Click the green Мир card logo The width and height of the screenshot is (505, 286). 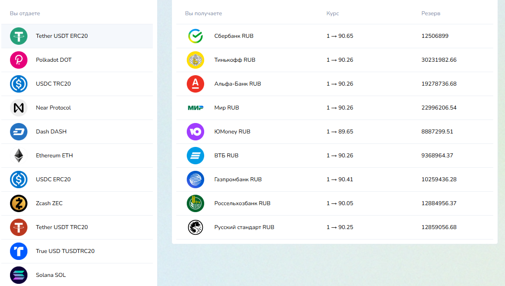point(195,108)
